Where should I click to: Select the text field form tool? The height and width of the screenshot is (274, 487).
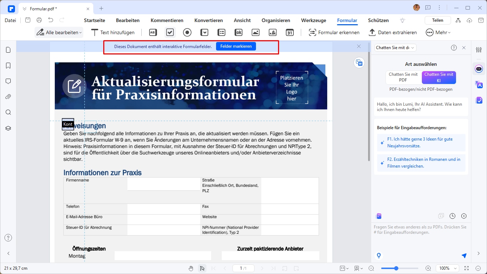click(153, 32)
